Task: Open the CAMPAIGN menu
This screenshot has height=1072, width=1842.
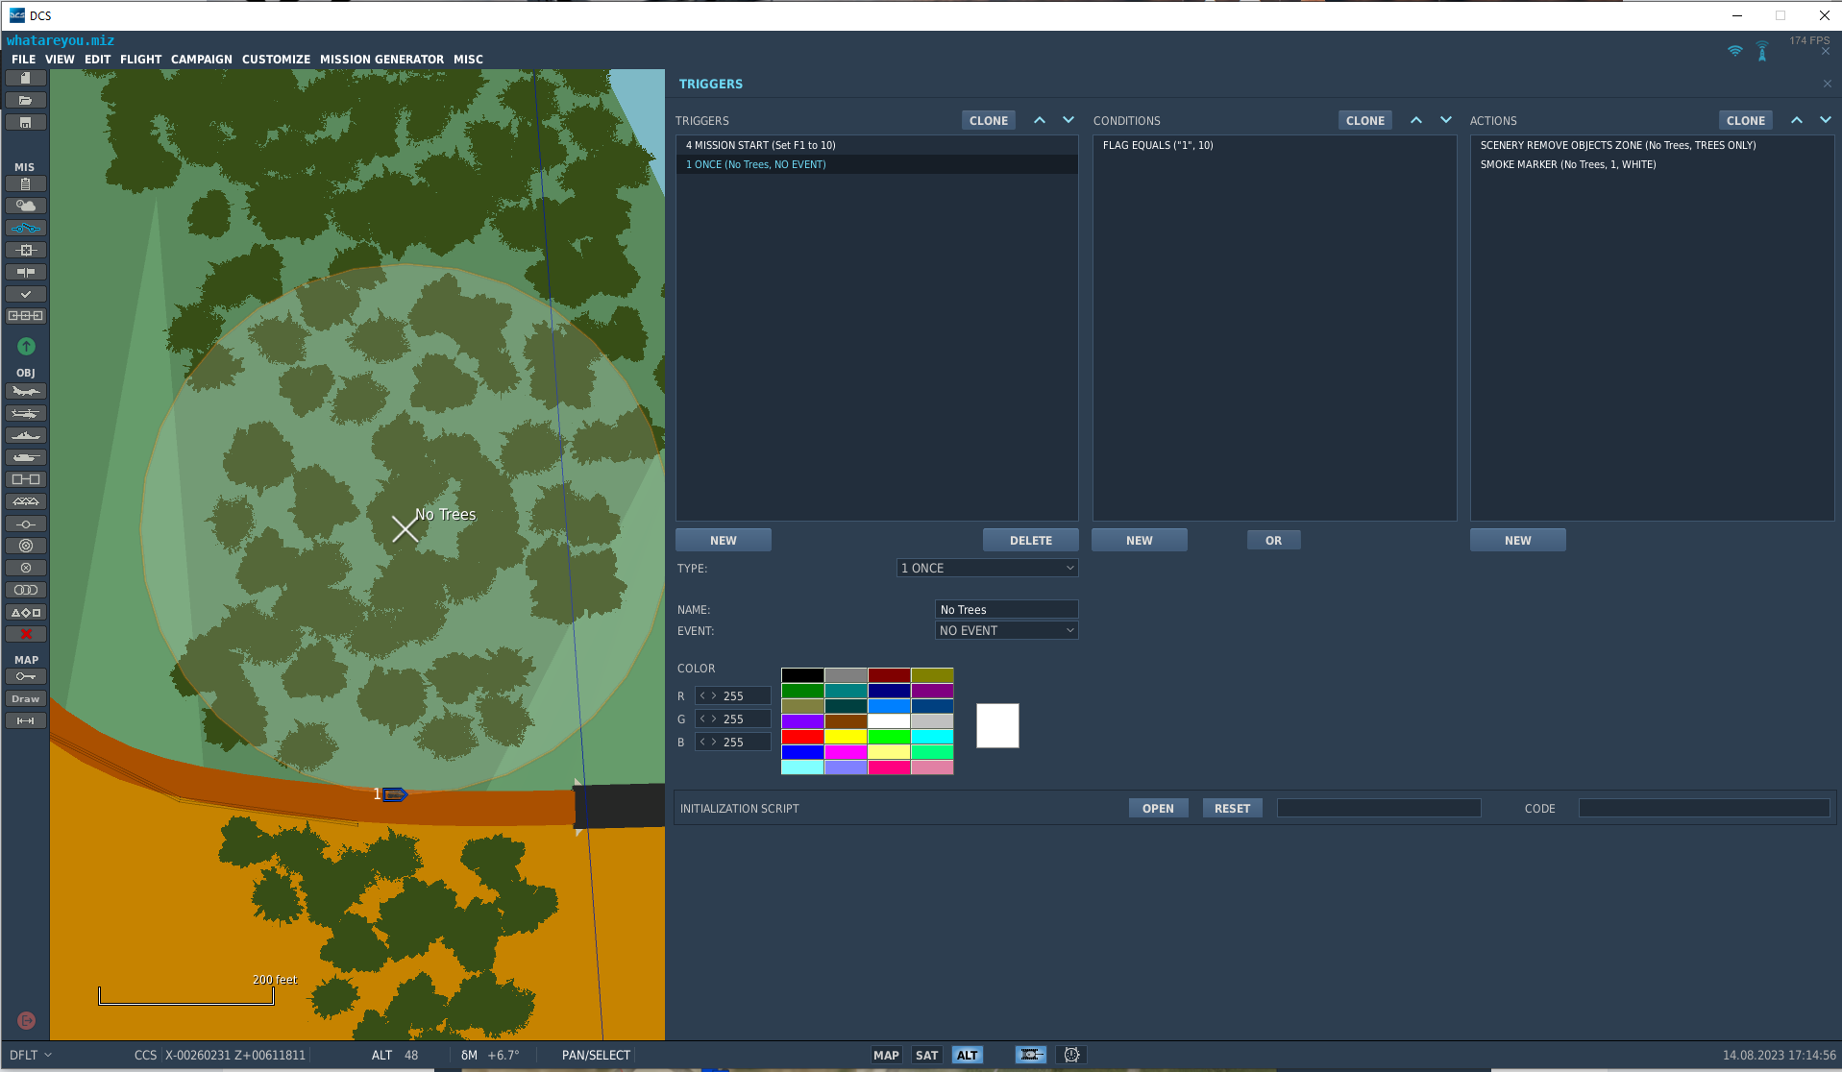Action: (202, 60)
